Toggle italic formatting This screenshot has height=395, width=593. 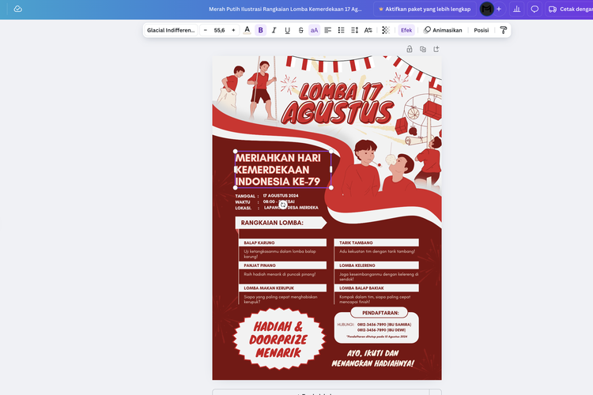point(274,30)
